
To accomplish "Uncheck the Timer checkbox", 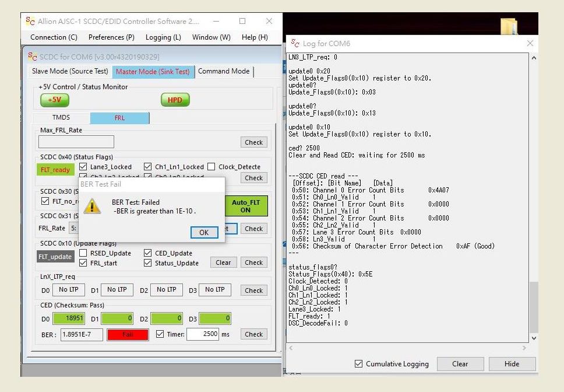I will (x=161, y=334).
